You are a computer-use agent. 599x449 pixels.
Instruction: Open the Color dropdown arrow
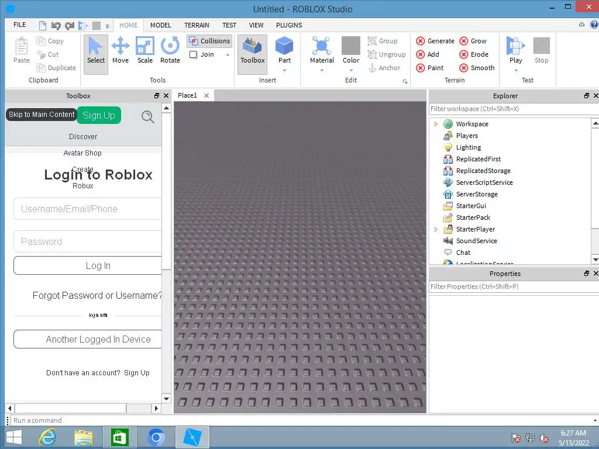[x=351, y=70]
